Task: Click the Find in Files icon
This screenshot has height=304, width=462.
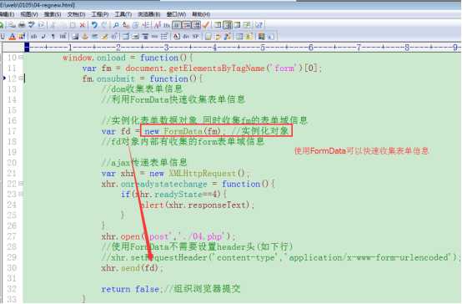Action: tap(136, 25)
